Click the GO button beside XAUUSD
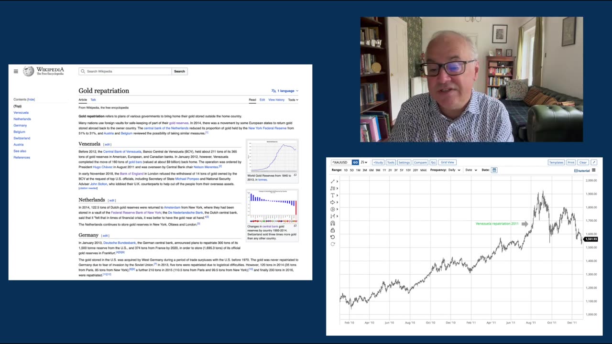 click(355, 162)
